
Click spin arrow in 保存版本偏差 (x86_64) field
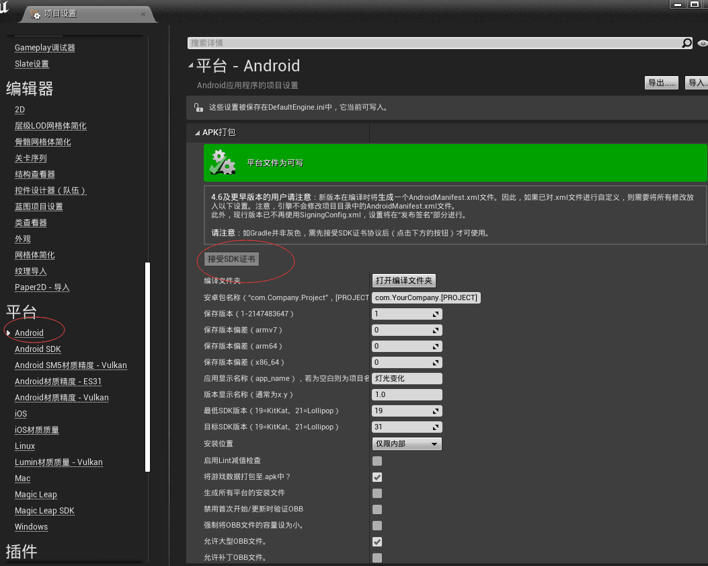[435, 363]
